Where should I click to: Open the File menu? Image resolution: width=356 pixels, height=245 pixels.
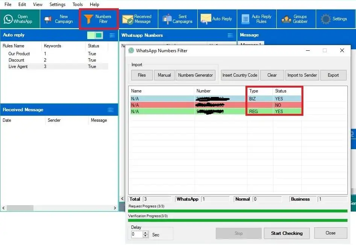click(x=8, y=4)
